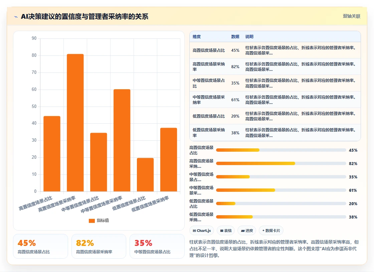Click the 维度 column header

click(197, 37)
